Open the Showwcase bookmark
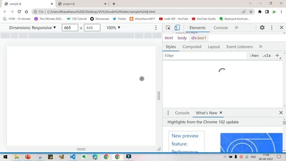Viewport: 286px width, 161px height. pos(100,19)
